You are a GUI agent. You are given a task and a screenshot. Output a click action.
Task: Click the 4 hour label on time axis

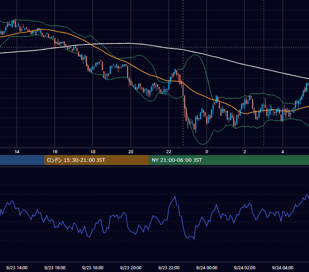click(x=283, y=152)
